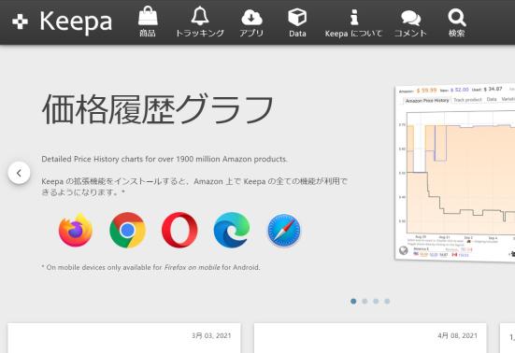Click the price history chart thumbnail
The width and height of the screenshot is (515, 353).
(x=455, y=172)
